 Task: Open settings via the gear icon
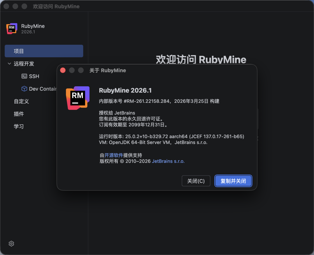(11, 243)
